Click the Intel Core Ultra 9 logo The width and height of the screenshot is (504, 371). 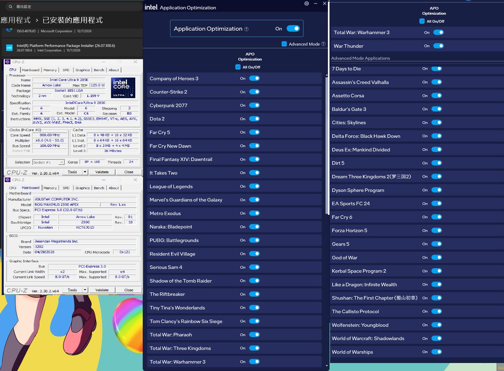click(x=123, y=88)
